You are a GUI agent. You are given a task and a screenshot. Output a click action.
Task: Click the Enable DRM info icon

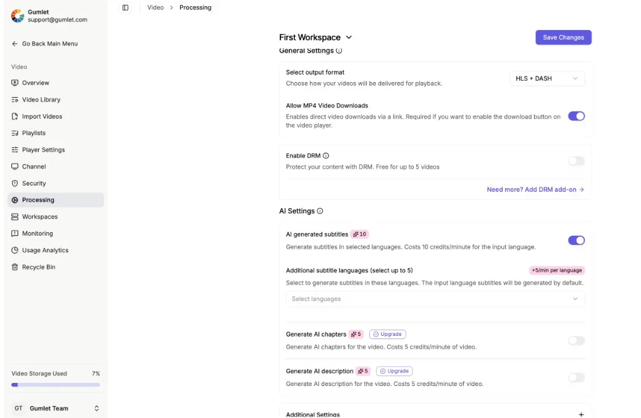pyautogui.click(x=326, y=155)
